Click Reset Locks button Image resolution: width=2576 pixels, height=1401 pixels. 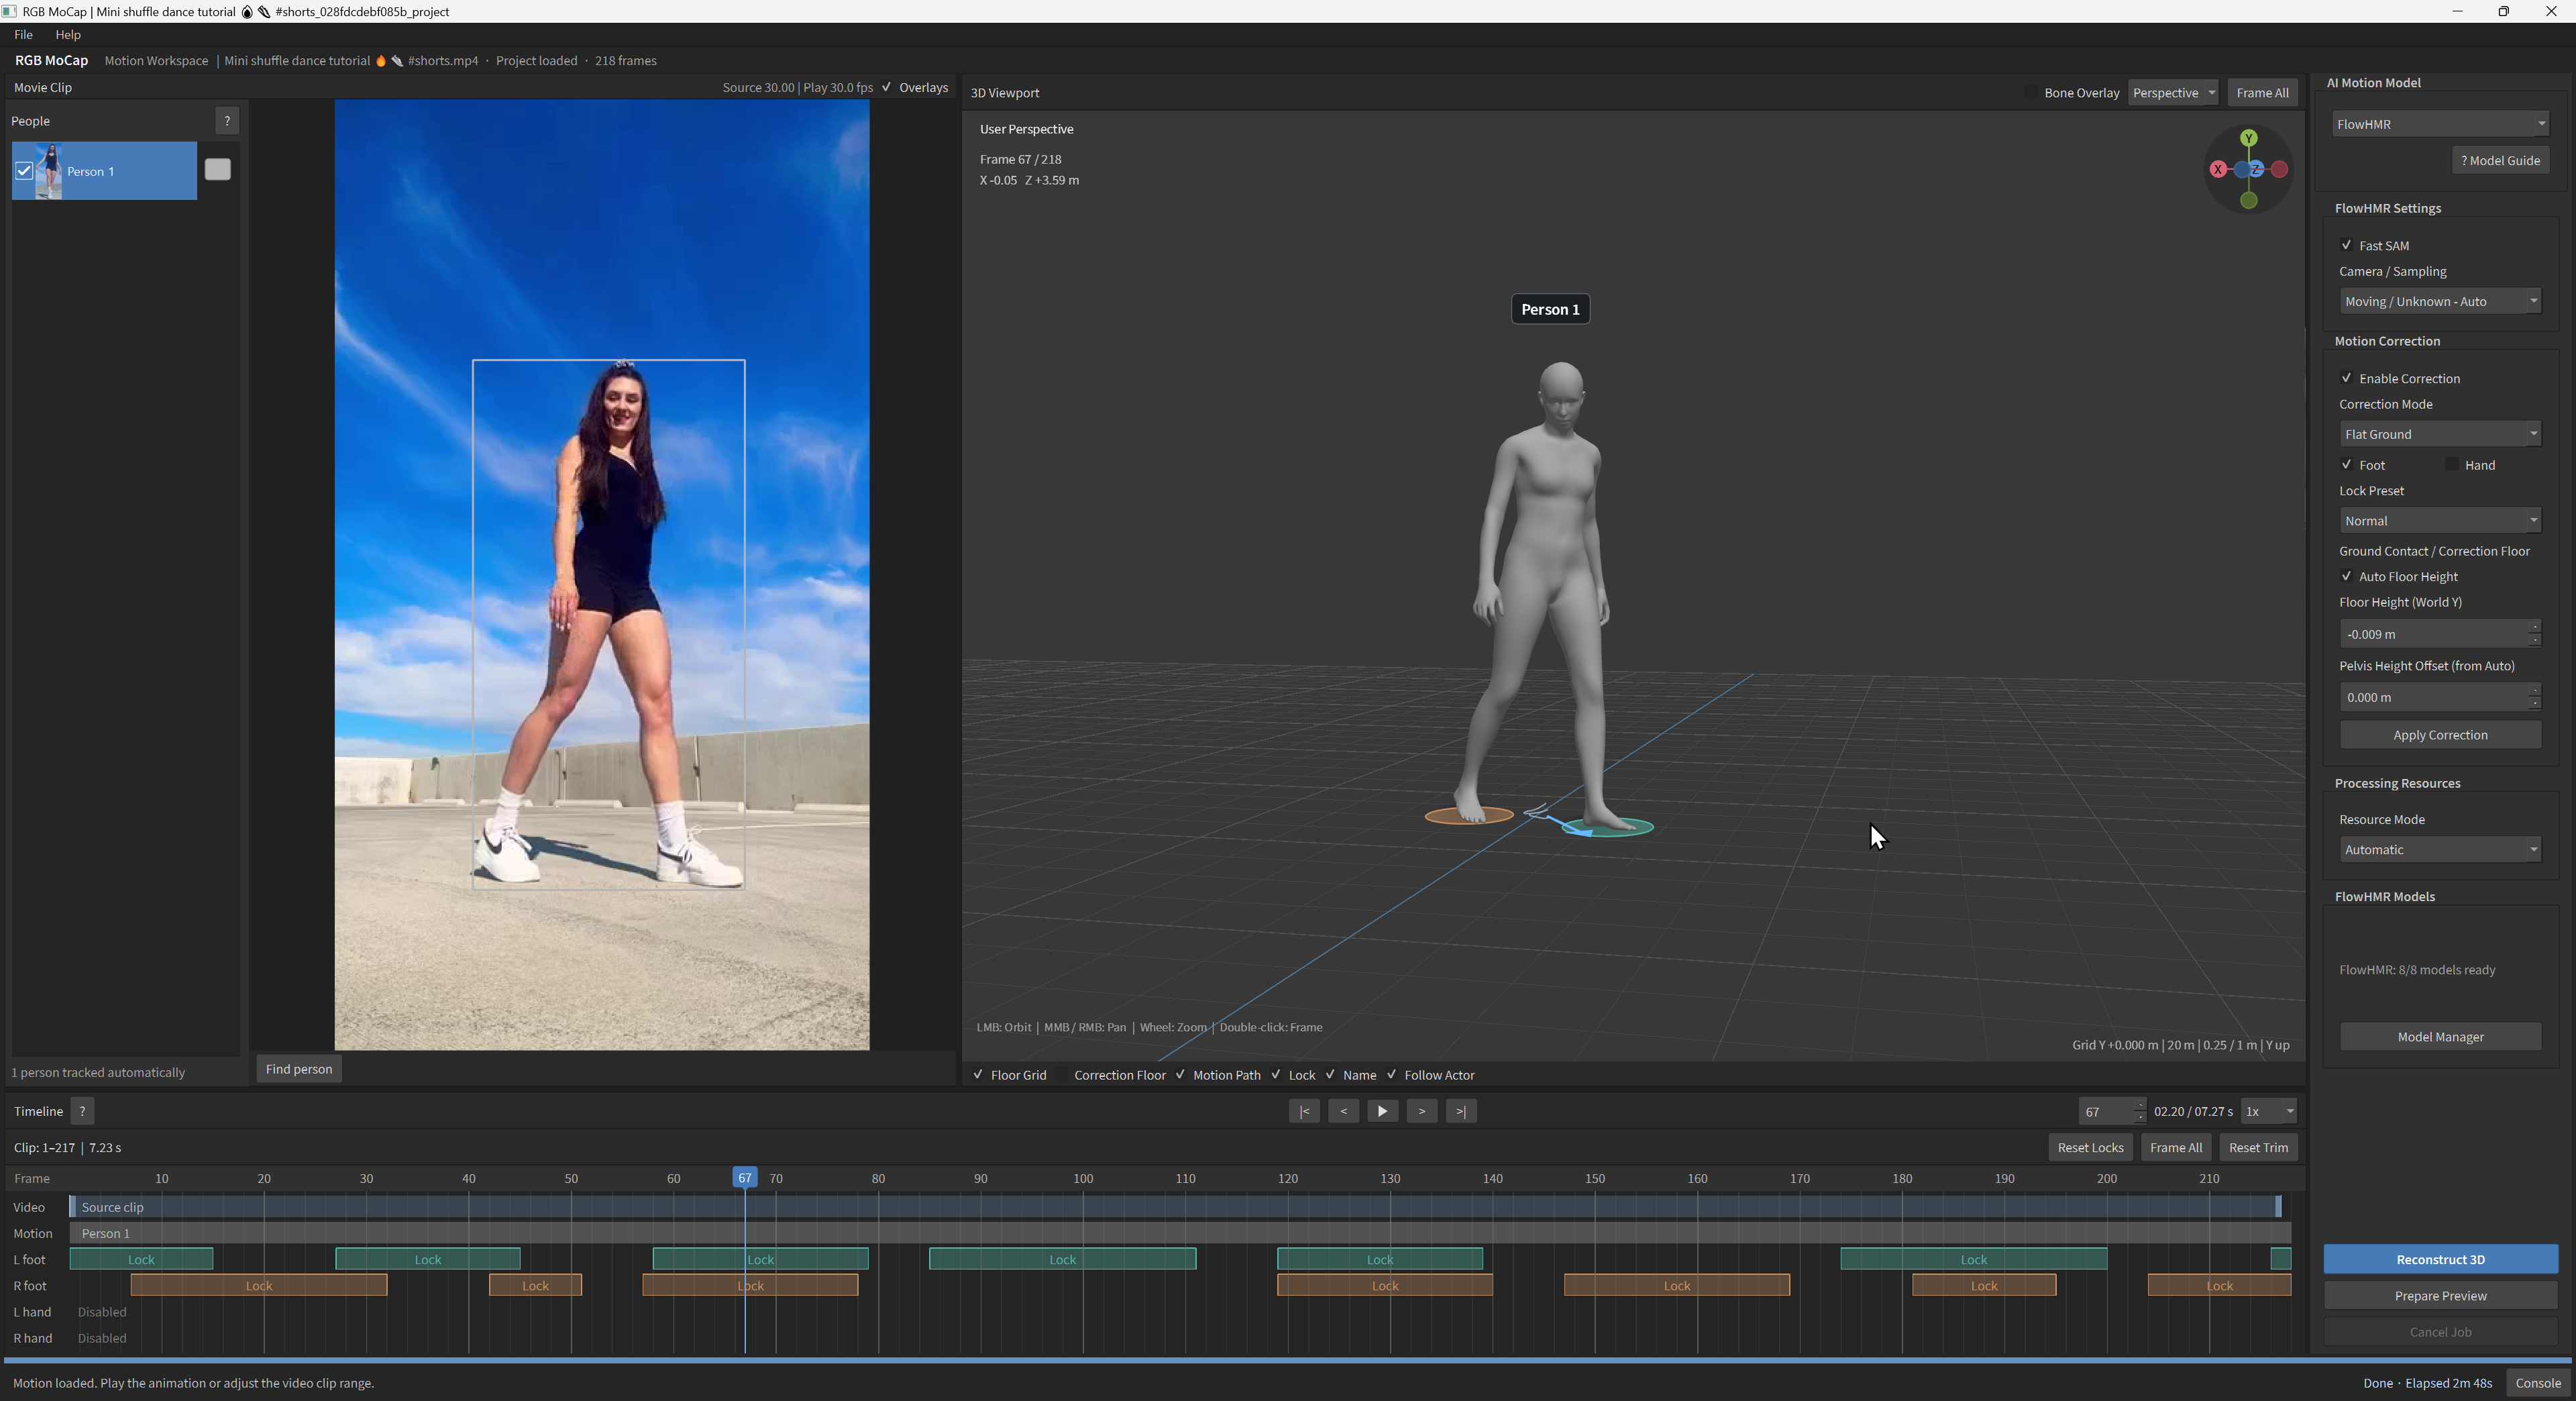[x=2090, y=1147]
